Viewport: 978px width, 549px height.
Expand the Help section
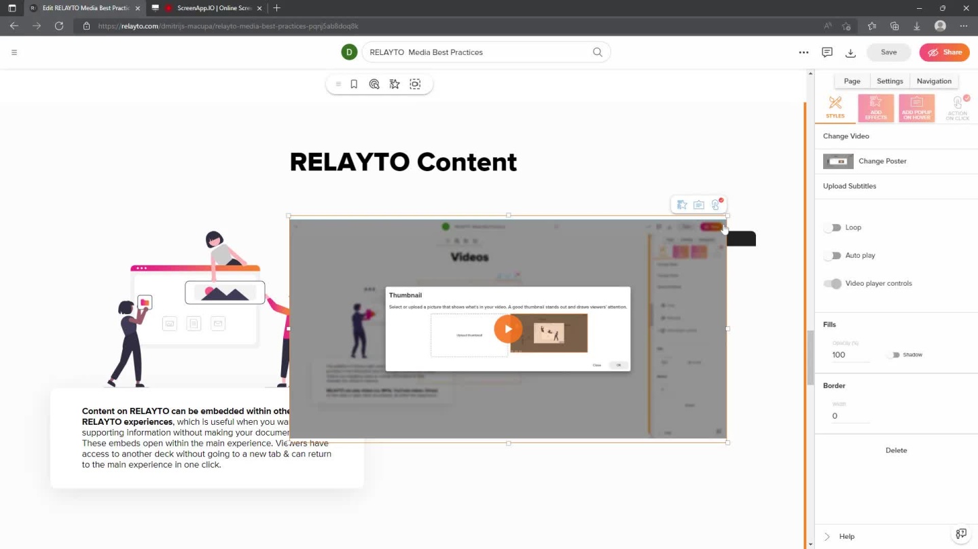click(x=846, y=536)
